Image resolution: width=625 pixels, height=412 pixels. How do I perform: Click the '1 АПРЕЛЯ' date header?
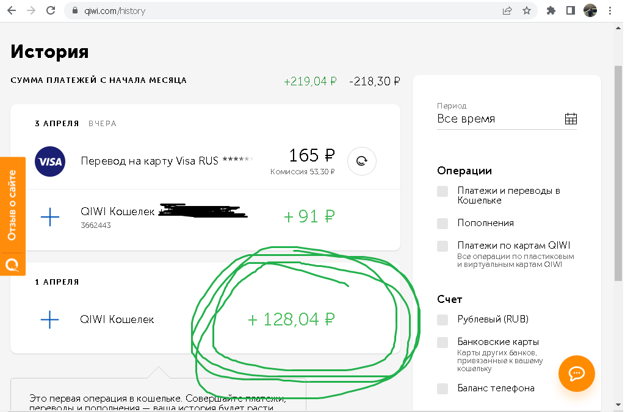[57, 282]
